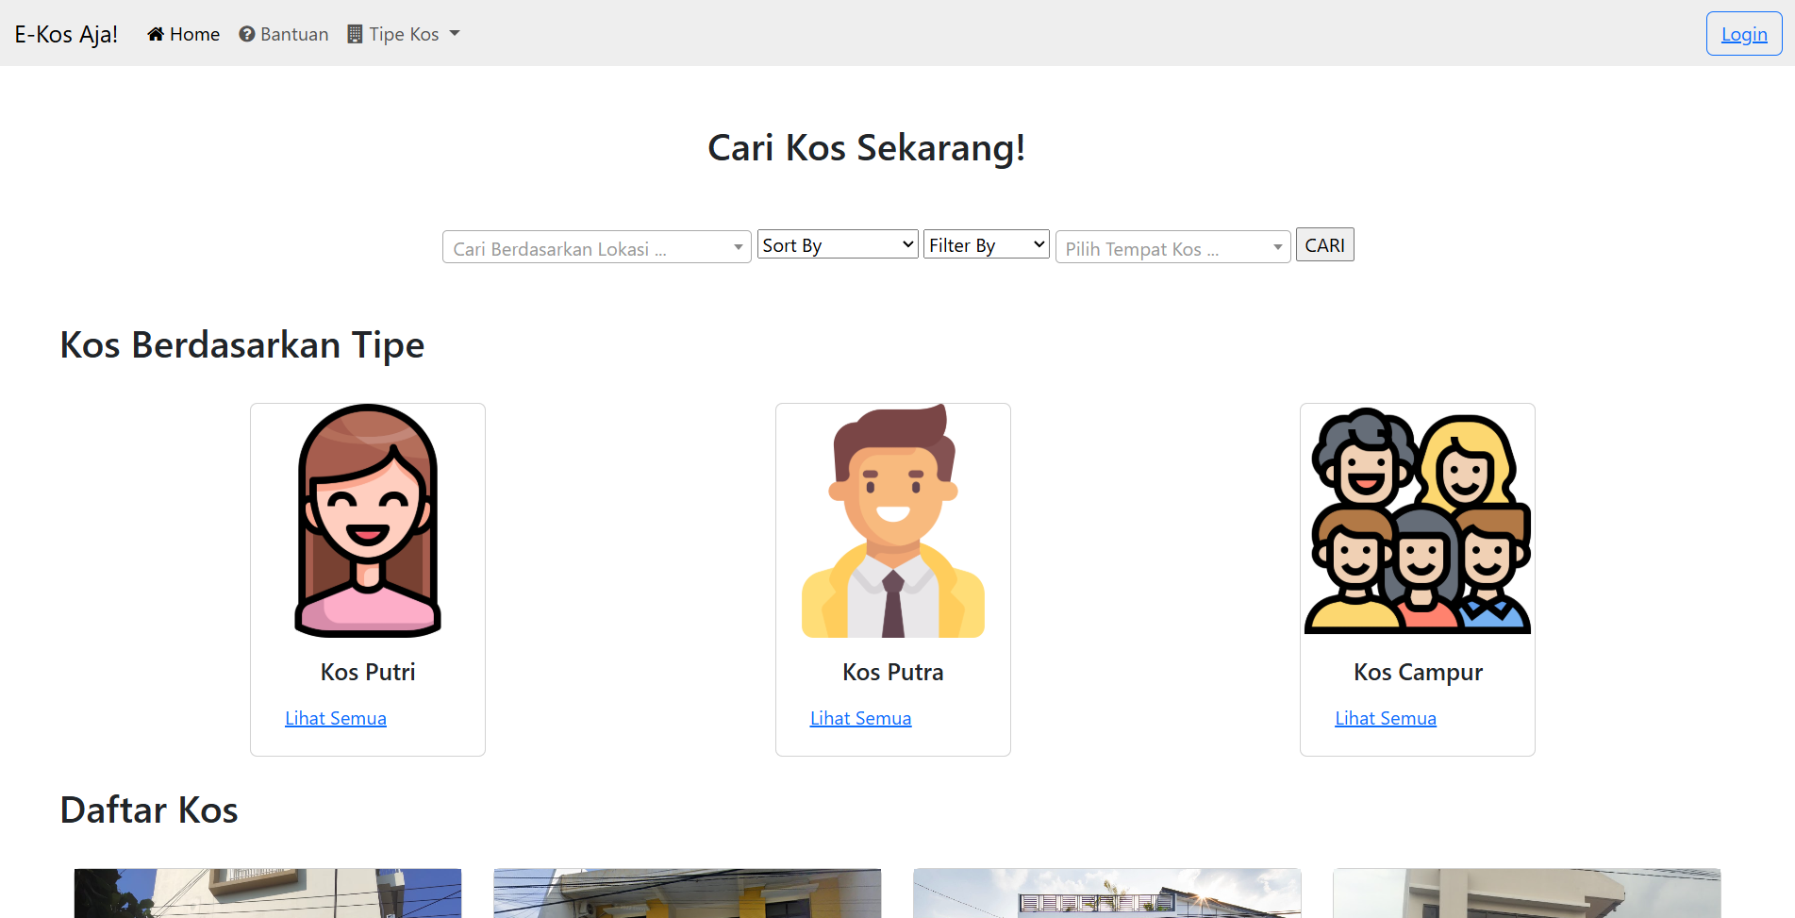The height and width of the screenshot is (918, 1795).
Task: Open second kos photo with yellow building
Action: click(688, 893)
